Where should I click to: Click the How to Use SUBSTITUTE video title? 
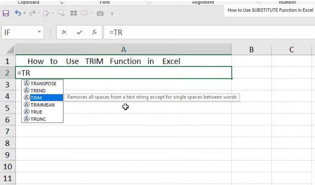click(270, 10)
